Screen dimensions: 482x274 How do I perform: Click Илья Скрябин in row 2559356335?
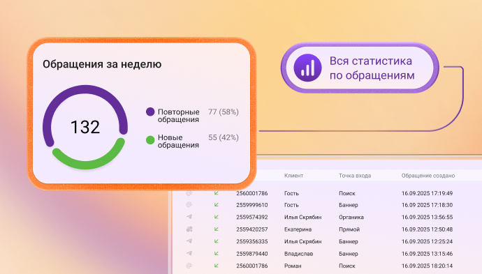pyautogui.click(x=302, y=241)
